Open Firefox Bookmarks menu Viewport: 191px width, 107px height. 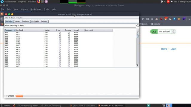[36, 9]
